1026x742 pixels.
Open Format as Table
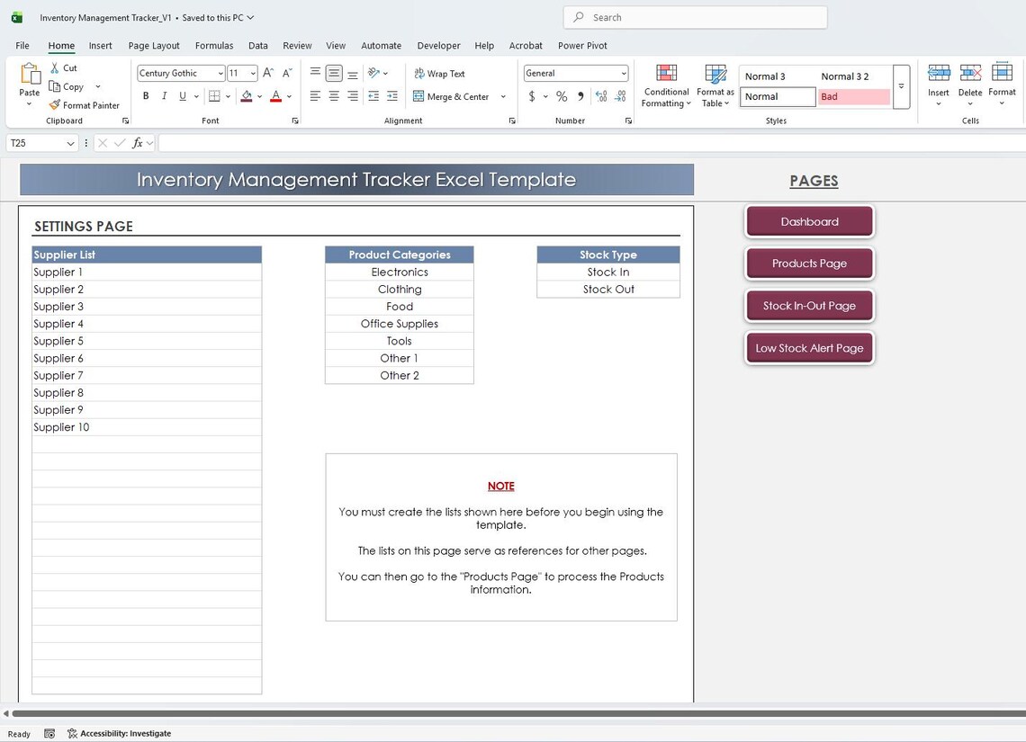(x=715, y=85)
